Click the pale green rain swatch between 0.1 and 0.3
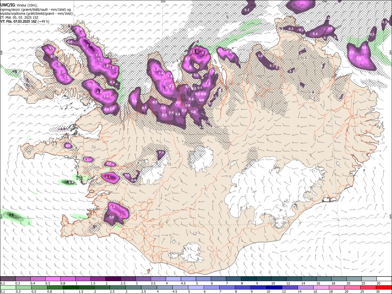The height and width of the screenshot is (294, 392). coord(8,287)
